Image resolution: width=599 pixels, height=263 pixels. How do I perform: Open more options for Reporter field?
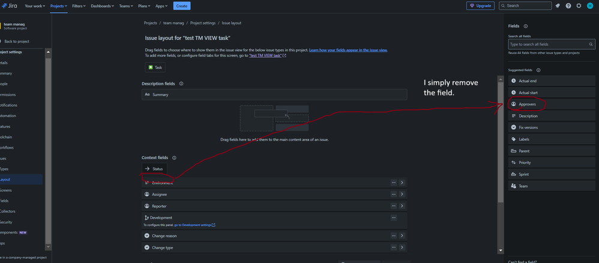(x=394, y=206)
